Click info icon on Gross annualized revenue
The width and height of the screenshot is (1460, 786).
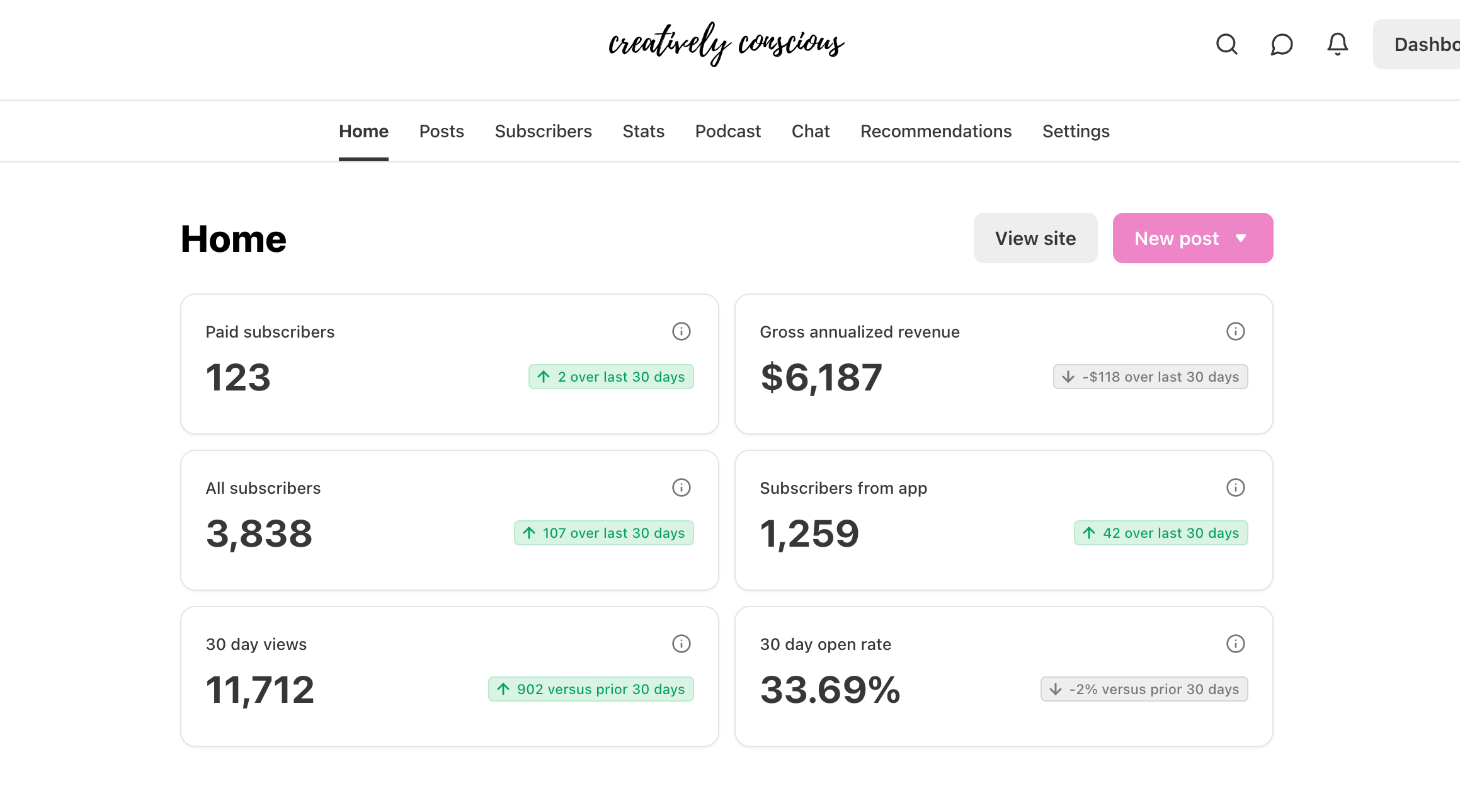click(x=1235, y=331)
